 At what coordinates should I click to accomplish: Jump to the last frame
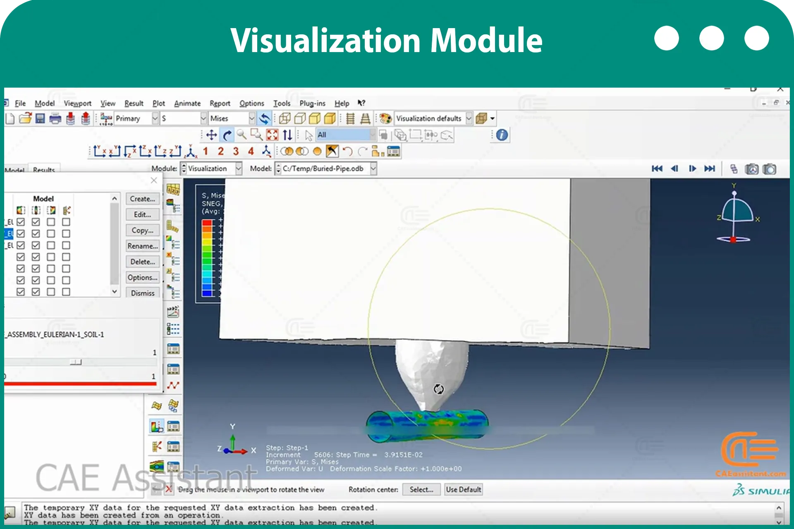pos(710,168)
